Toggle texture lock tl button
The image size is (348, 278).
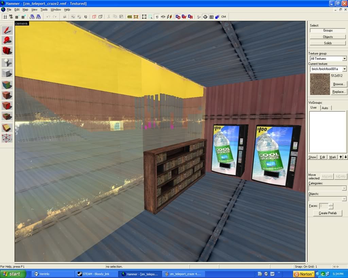[x=157, y=17]
